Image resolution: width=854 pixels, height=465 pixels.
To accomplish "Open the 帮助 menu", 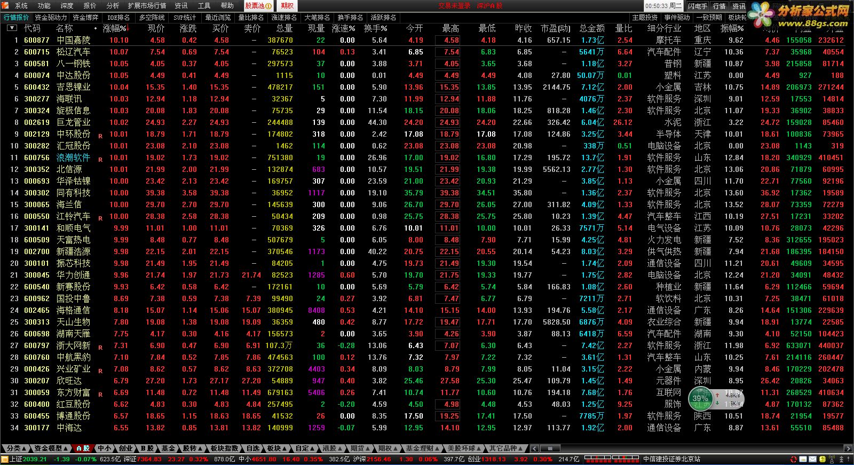I will [227, 6].
